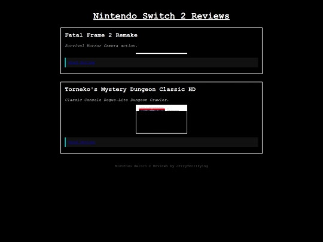Click the Torneko's Mystery Dungeon thumbnail image
The width and height of the screenshot is (323, 242).
tap(161, 119)
